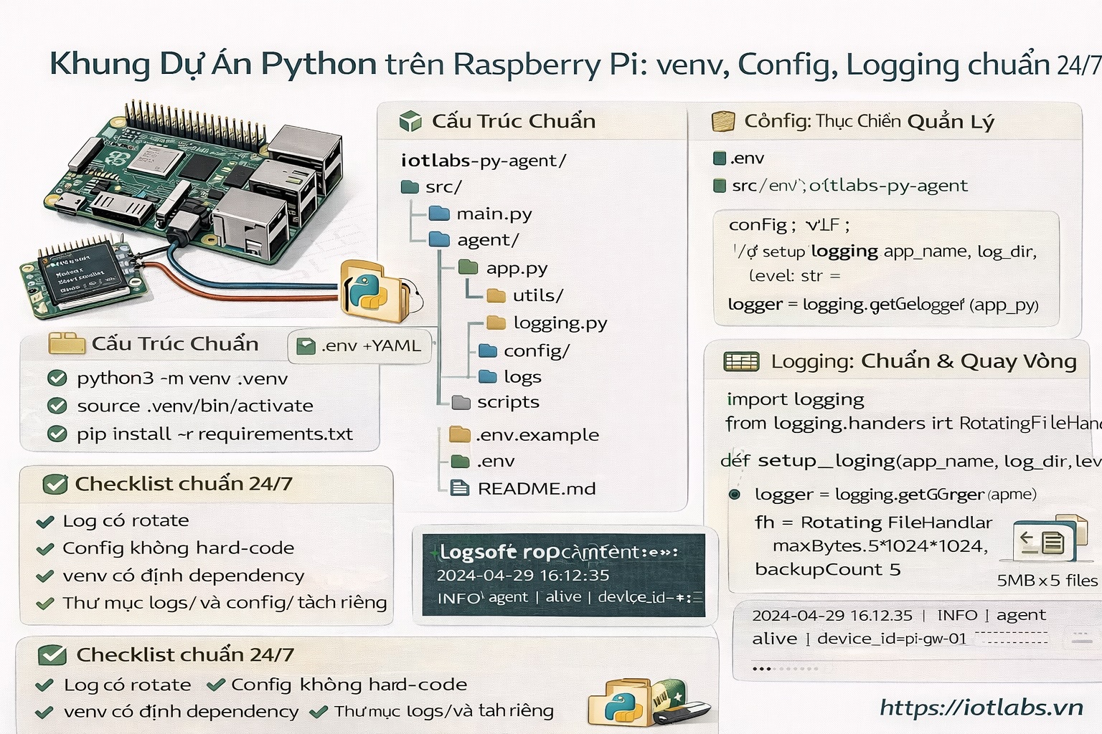
Task: Expand the src/ folder in the tree
Action: coord(410,187)
